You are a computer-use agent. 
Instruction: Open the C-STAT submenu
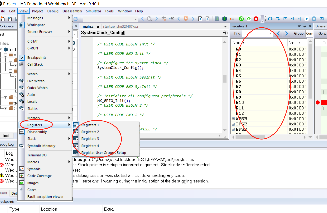pos(45,41)
